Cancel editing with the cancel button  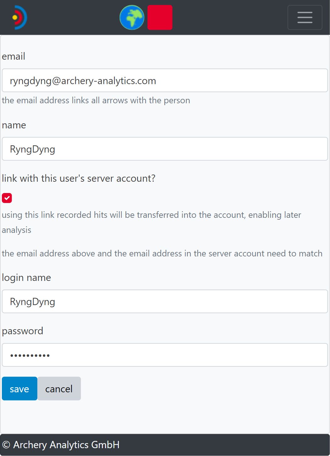(x=59, y=389)
